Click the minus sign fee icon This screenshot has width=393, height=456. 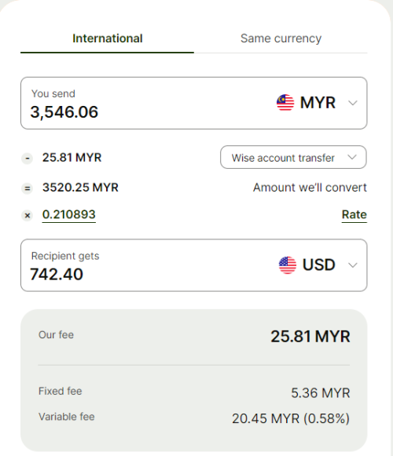tap(28, 159)
